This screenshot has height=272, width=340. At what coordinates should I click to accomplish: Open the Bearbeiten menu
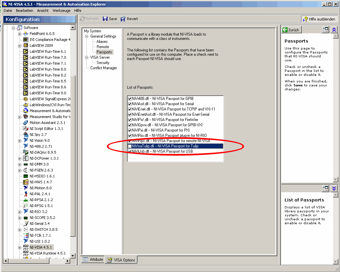click(24, 11)
